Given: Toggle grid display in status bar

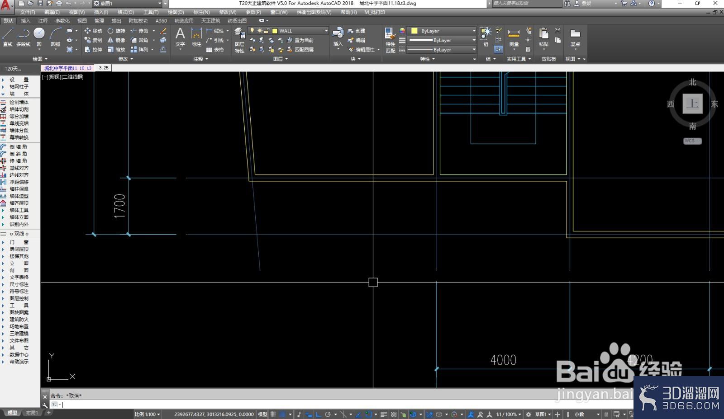Looking at the screenshot, I should tap(273, 414).
